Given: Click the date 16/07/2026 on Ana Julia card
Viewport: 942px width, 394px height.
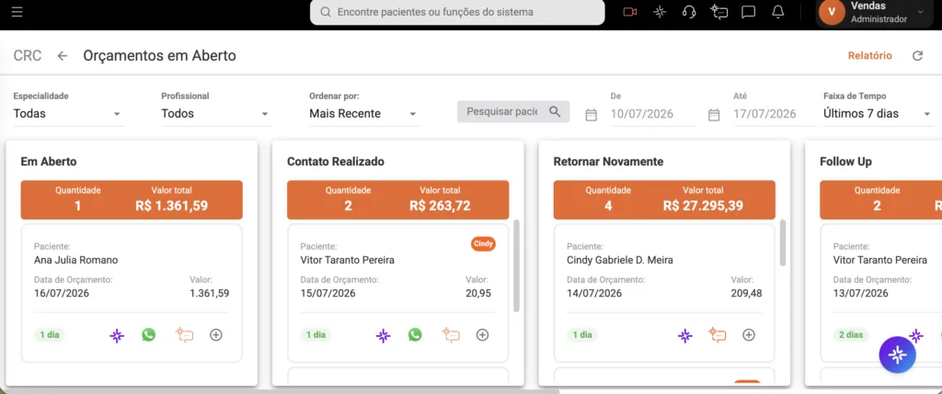Looking at the screenshot, I should pyautogui.click(x=62, y=294).
